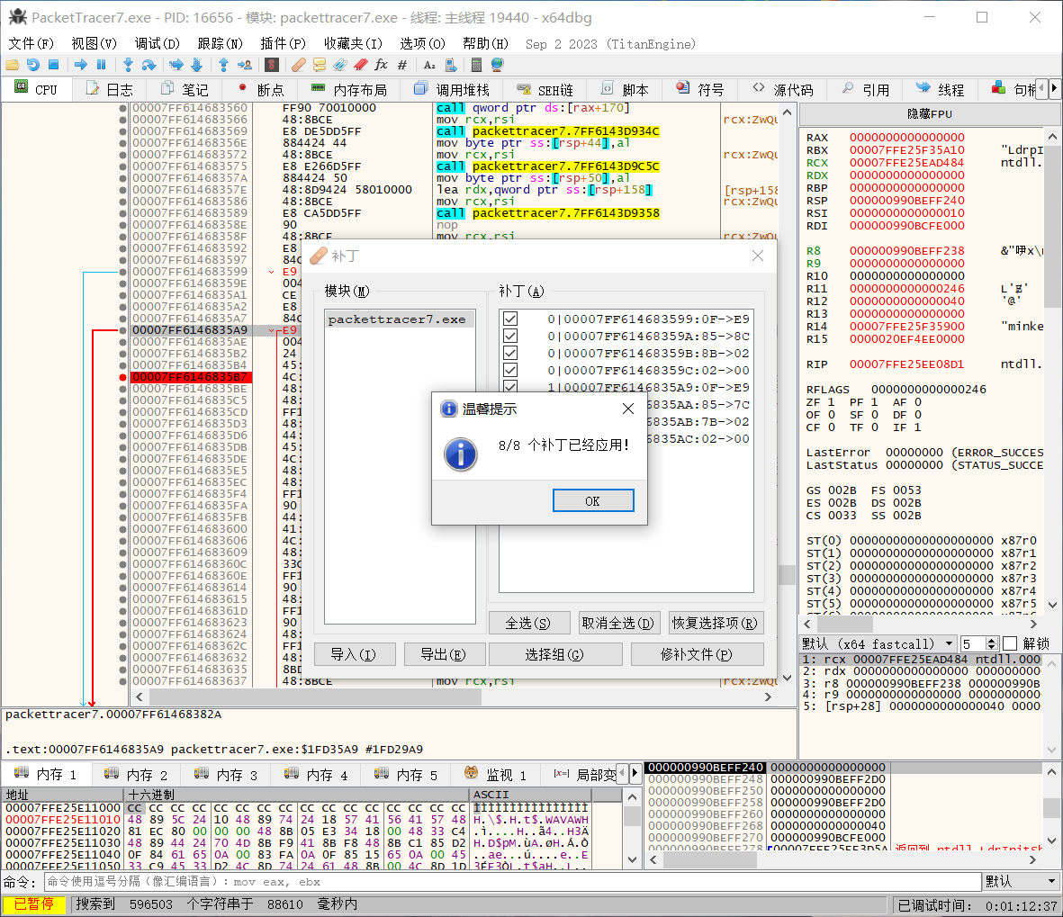
Task: Click the trace into icon
Action: [x=176, y=65]
